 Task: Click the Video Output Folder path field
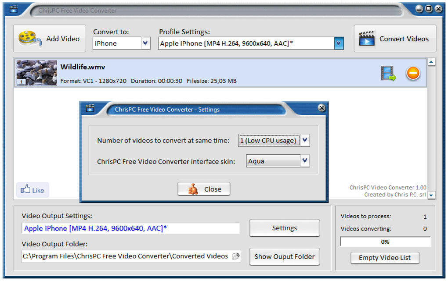tap(131, 256)
